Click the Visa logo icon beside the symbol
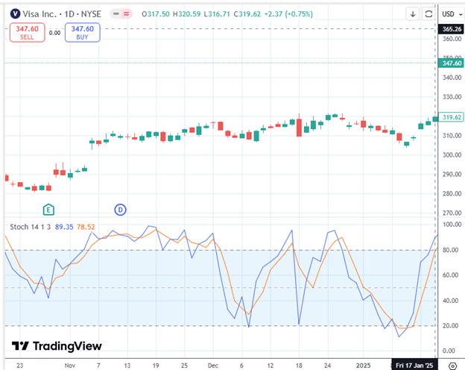The height and width of the screenshot is (370, 465). pyautogui.click(x=15, y=14)
